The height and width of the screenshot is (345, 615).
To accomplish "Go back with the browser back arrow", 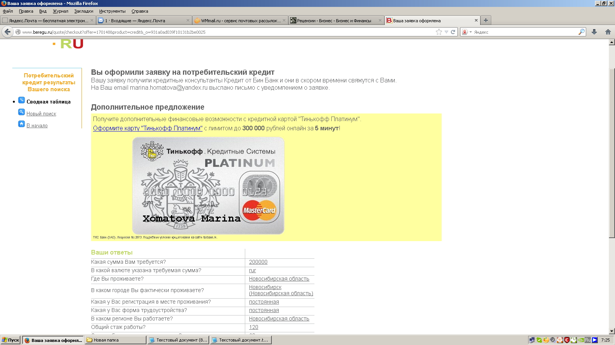I will point(7,32).
